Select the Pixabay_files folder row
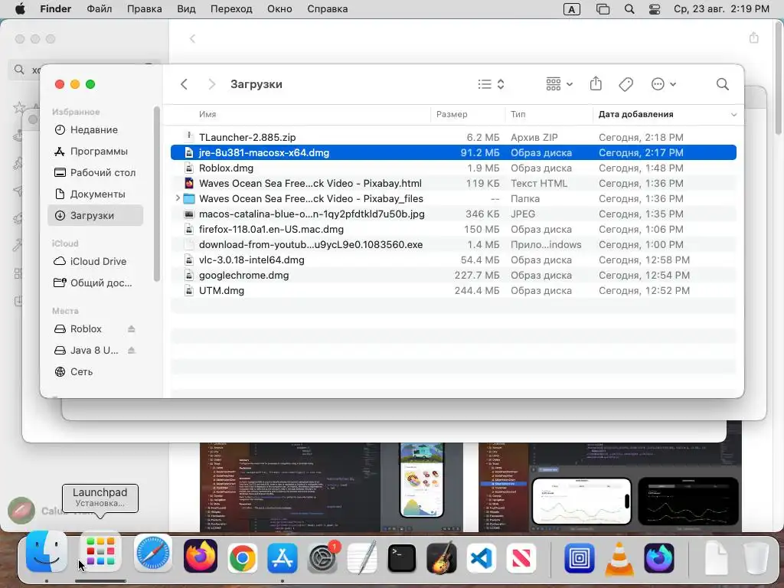 [x=453, y=198]
